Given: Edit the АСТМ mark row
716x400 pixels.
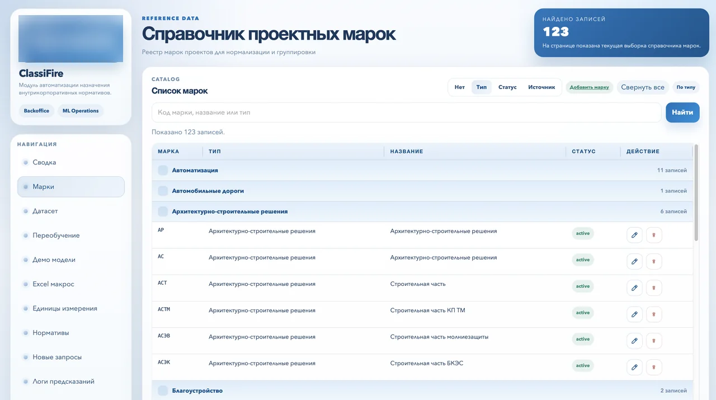Looking at the screenshot, I should [x=634, y=314].
